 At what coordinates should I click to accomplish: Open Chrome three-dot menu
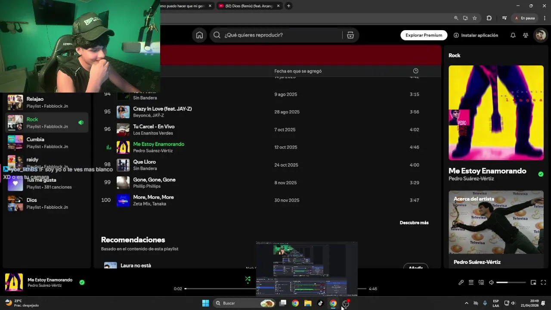point(544,18)
